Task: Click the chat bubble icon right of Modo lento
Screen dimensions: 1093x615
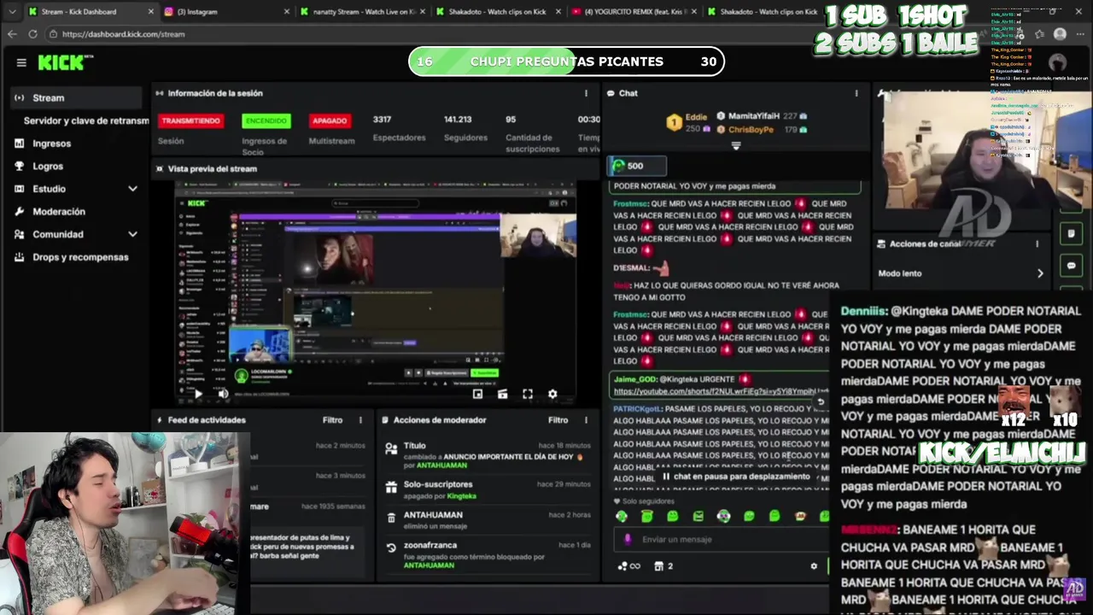Action: (1071, 266)
